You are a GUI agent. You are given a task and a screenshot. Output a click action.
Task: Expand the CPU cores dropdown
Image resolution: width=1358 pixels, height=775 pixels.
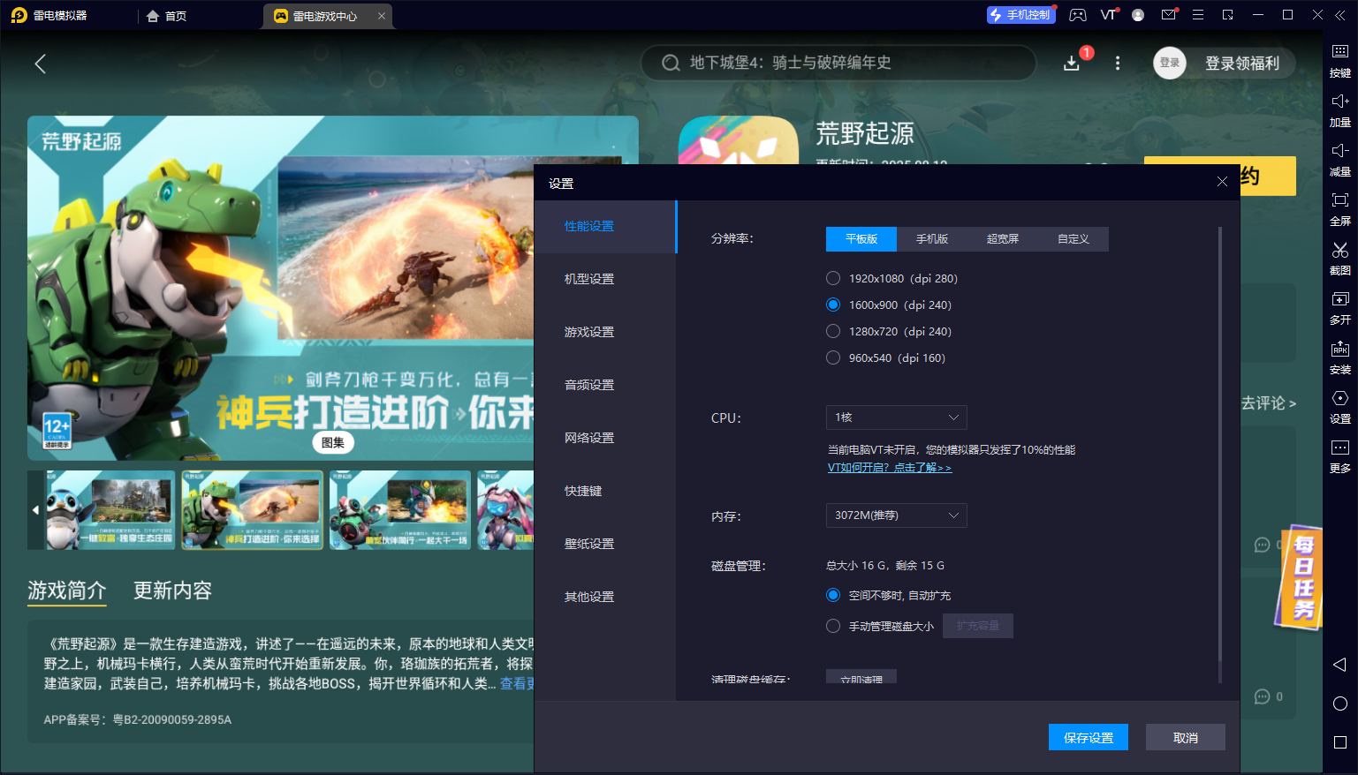896,418
